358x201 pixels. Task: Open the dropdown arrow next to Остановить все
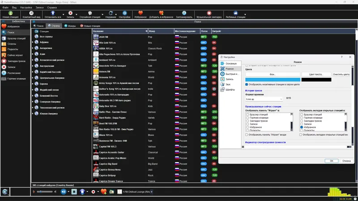(64, 14)
